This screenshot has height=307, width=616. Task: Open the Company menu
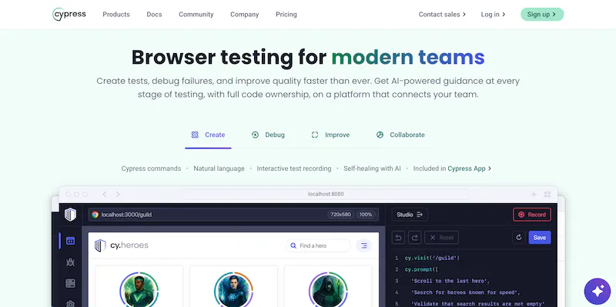[x=244, y=15]
